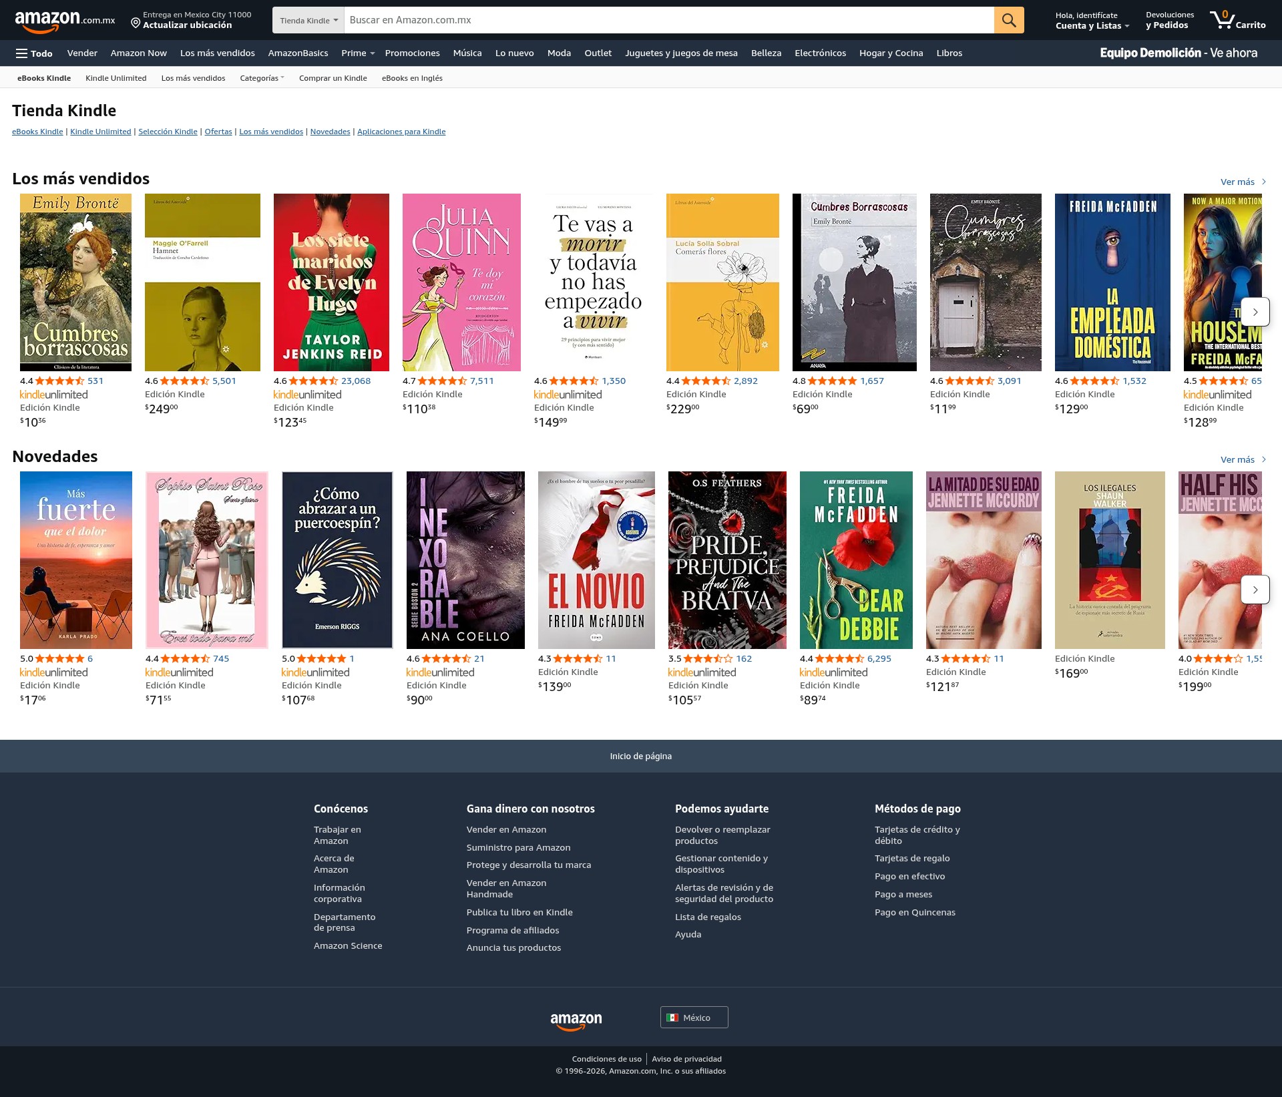Viewport: 1282px width, 1097px height.
Task: Open Los Ilegales Shaun Walker cover
Action: click(x=1110, y=560)
